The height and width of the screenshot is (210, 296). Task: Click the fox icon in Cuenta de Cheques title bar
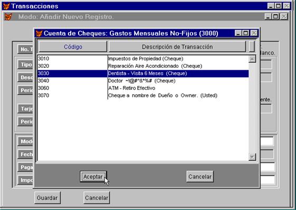pyautogui.click(x=39, y=33)
